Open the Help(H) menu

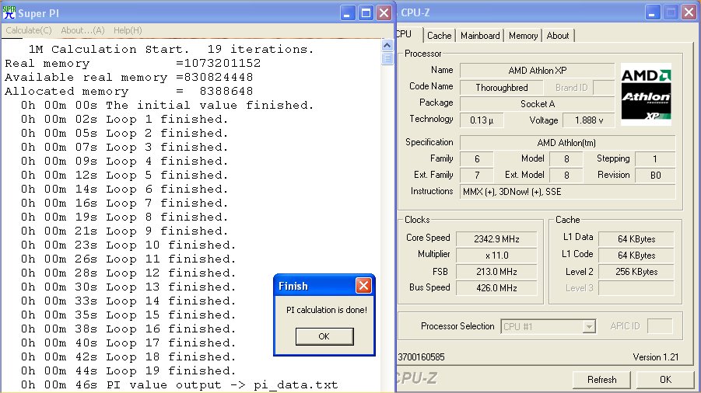click(x=128, y=30)
